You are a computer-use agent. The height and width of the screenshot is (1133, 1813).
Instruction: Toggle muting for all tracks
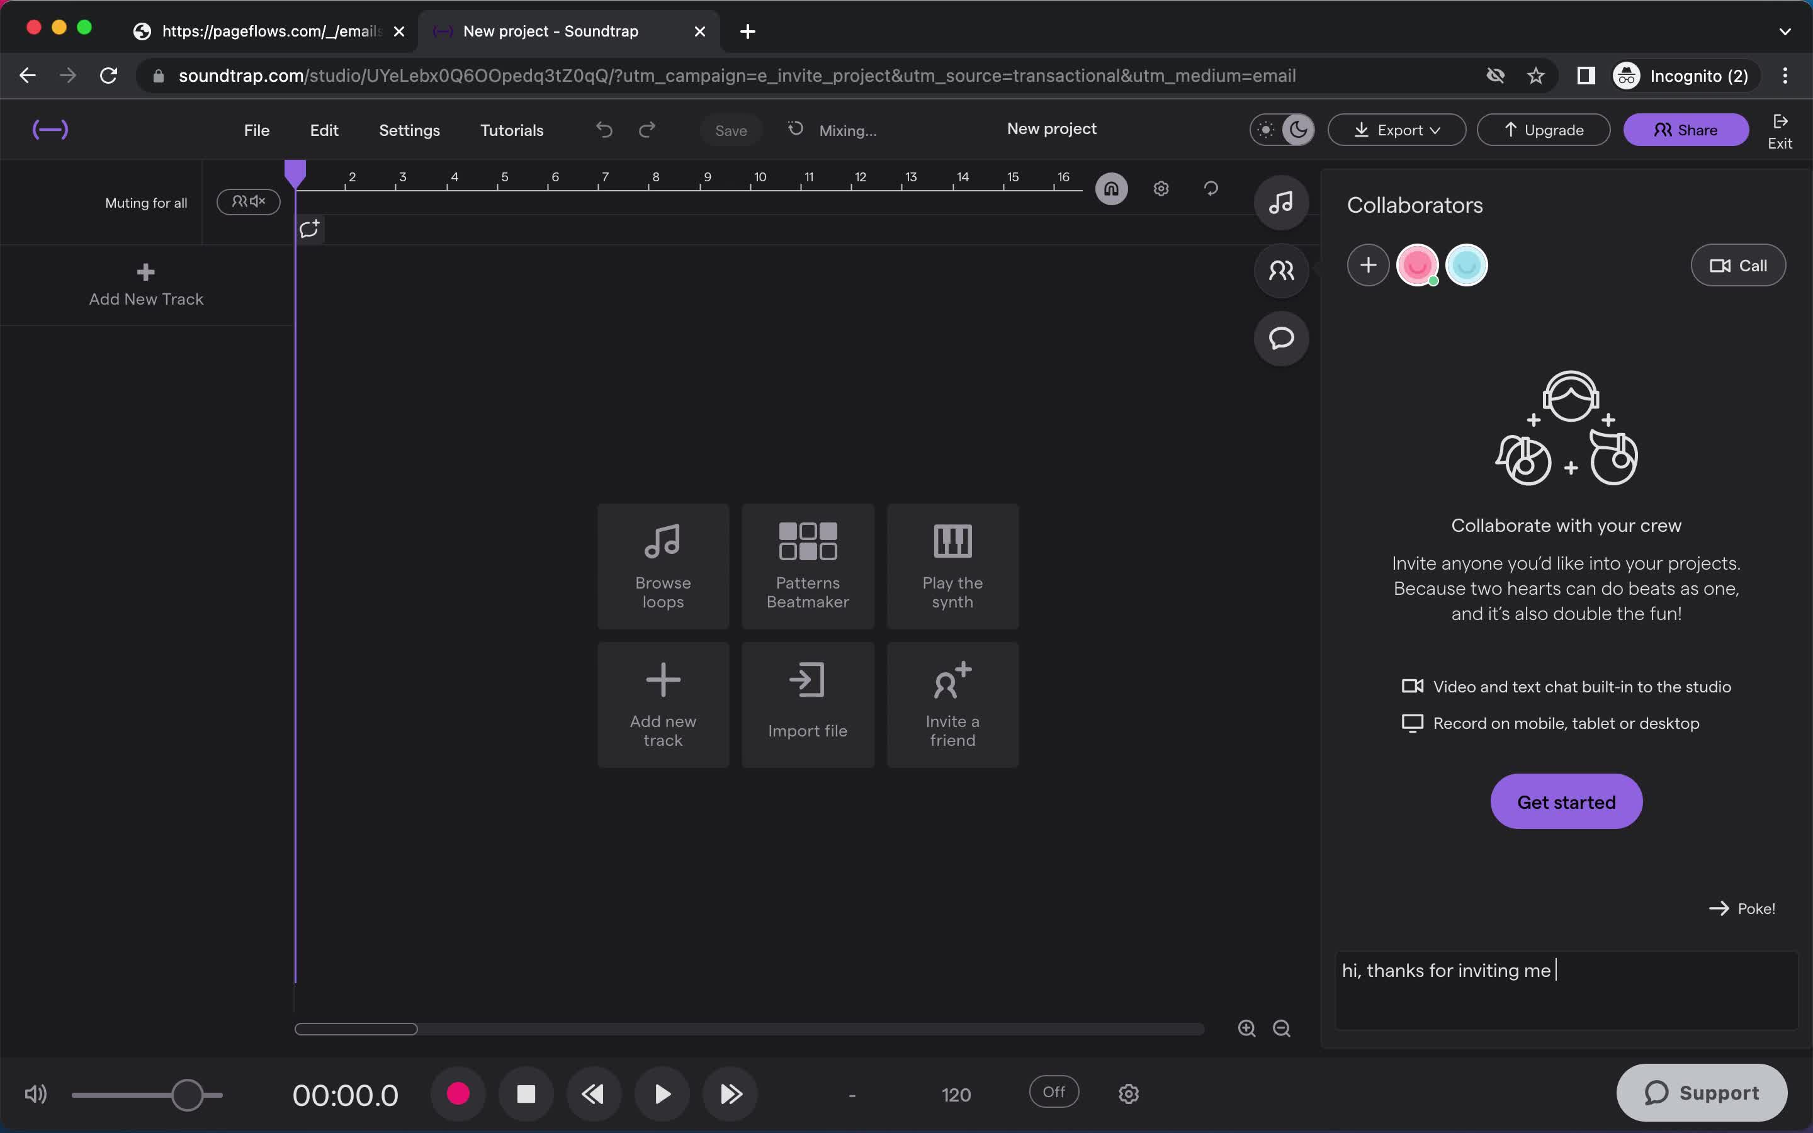pyautogui.click(x=251, y=200)
